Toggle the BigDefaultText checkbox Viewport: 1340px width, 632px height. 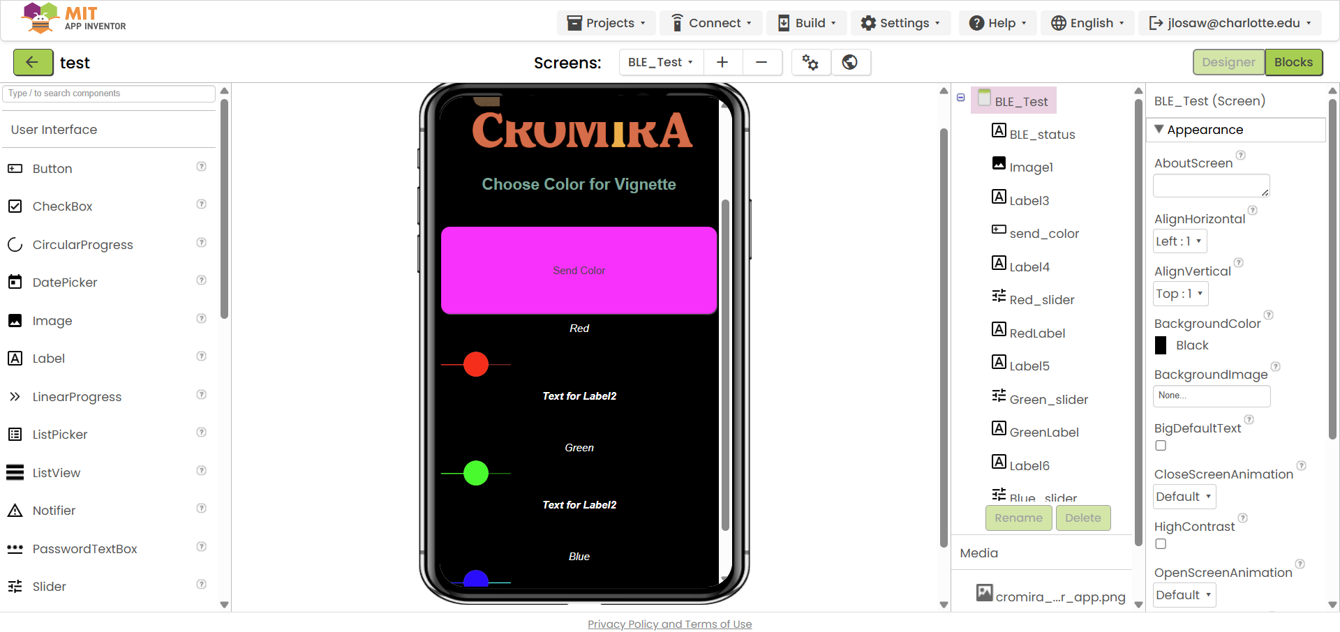pos(1161,445)
